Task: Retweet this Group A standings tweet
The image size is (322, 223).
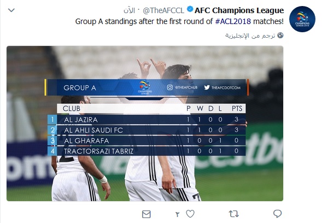Action: [233, 214]
